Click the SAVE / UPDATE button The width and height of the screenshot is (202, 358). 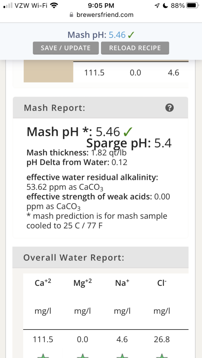[66, 48]
